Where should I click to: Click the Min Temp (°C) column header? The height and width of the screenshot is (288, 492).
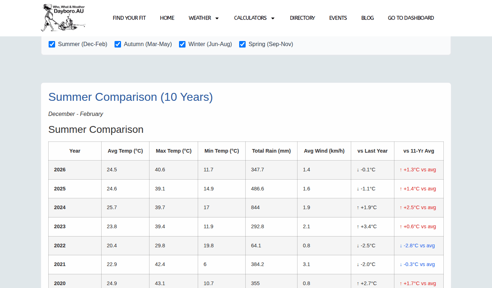click(x=222, y=151)
